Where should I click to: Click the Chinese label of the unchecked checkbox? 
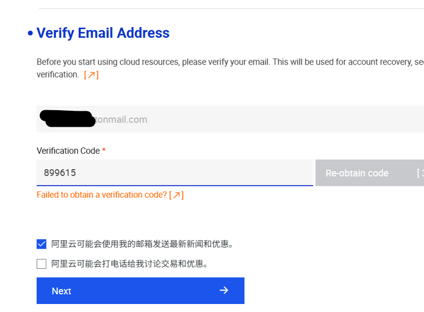click(x=129, y=264)
